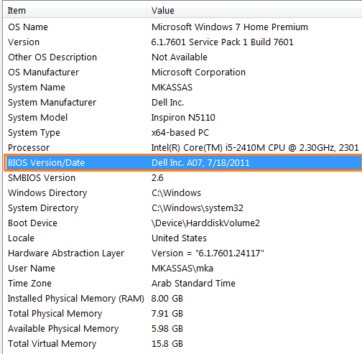
Task: Click value Dell Inc. A07, 7/18/2011
Action: pyautogui.click(x=200, y=163)
